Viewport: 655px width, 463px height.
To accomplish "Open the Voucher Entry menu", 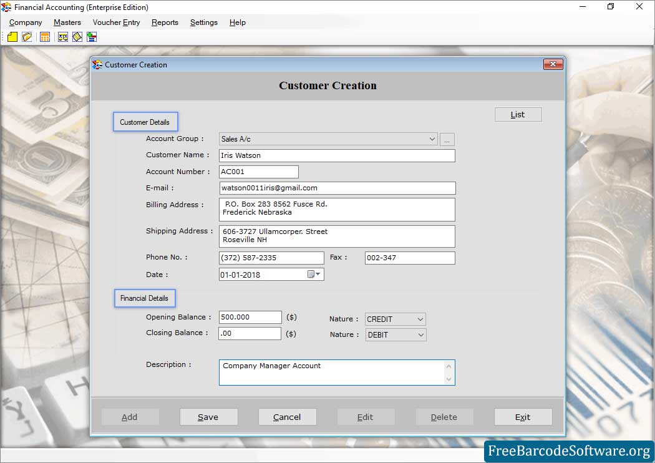I will 116,22.
